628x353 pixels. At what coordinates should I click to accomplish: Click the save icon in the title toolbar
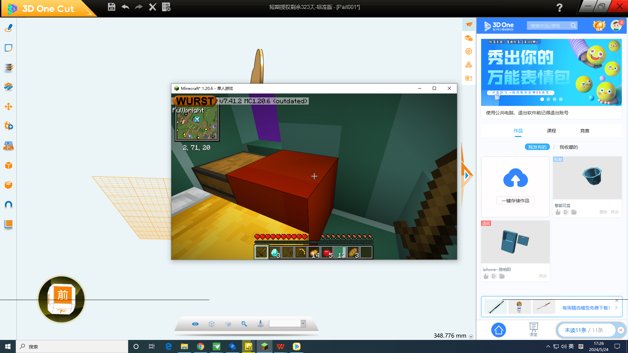tap(112, 7)
